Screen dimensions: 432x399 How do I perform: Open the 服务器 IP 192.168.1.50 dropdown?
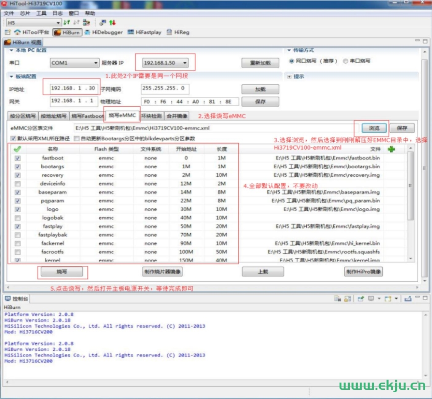click(x=165, y=63)
